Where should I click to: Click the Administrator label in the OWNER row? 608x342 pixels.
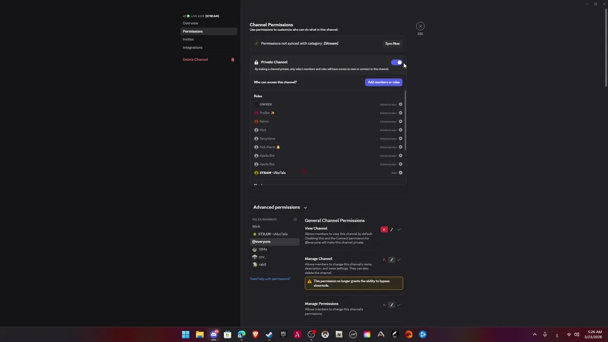pos(388,104)
